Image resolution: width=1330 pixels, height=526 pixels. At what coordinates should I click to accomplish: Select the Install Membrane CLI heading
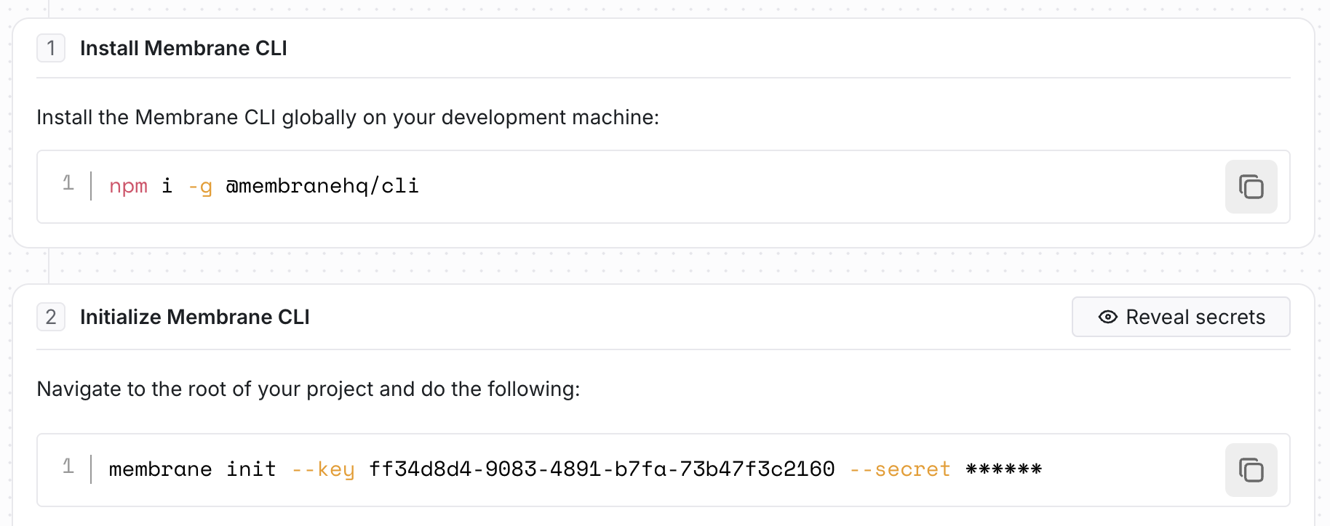click(183, 48)
